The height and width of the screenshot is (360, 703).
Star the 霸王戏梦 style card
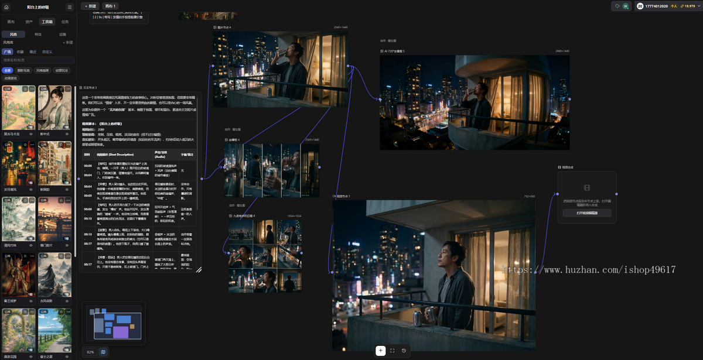pos(26,256)
